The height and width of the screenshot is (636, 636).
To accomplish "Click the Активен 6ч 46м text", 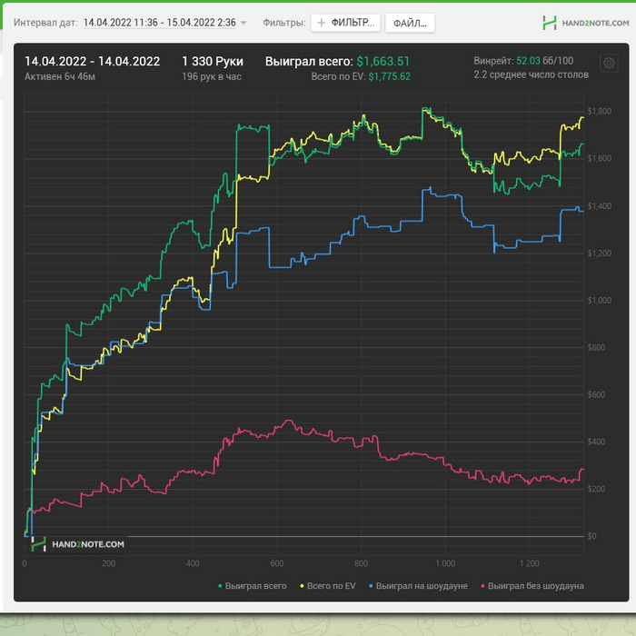I will point(60,76).
